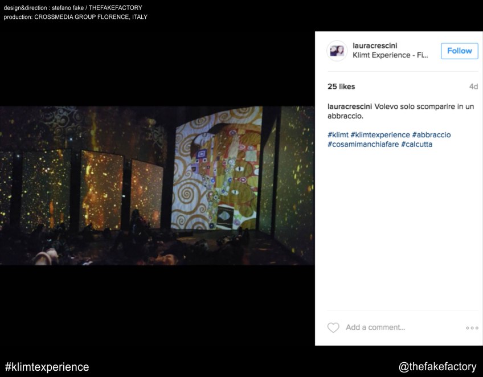Screen dimensions: 483x377
Task: Click the @thefakefactory overlay text
Action: point(437,367)
